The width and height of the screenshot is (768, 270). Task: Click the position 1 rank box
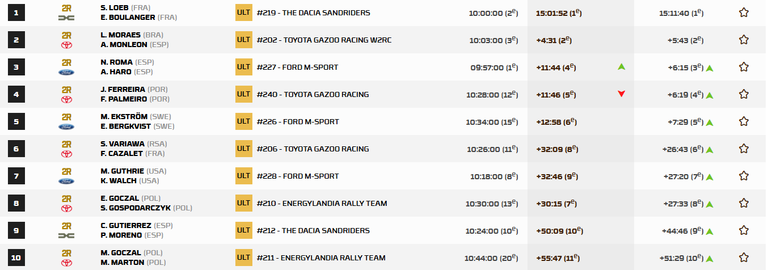[16, 12]
